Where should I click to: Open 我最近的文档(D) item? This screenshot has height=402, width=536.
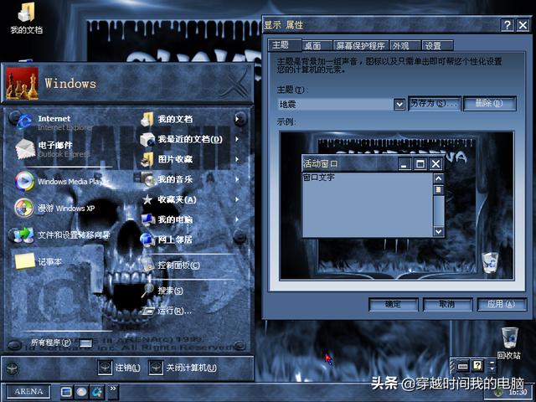(182, 139)
